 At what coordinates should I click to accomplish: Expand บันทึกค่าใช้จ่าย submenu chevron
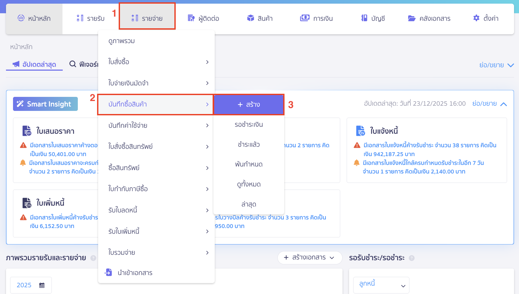pos(207,125)
